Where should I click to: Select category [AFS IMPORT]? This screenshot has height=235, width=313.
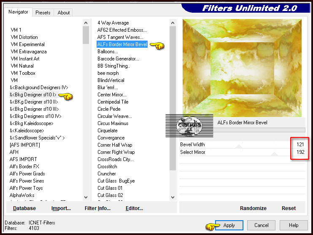click(x=25, y=145)
